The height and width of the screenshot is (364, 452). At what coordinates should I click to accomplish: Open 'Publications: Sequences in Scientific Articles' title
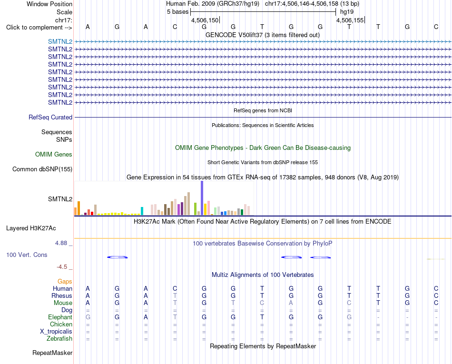pos(263,125)
